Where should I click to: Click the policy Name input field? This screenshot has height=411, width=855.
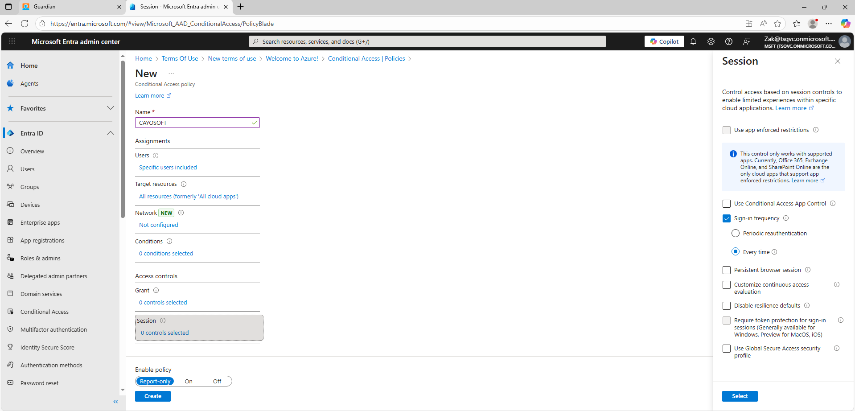tap(194, 123)
